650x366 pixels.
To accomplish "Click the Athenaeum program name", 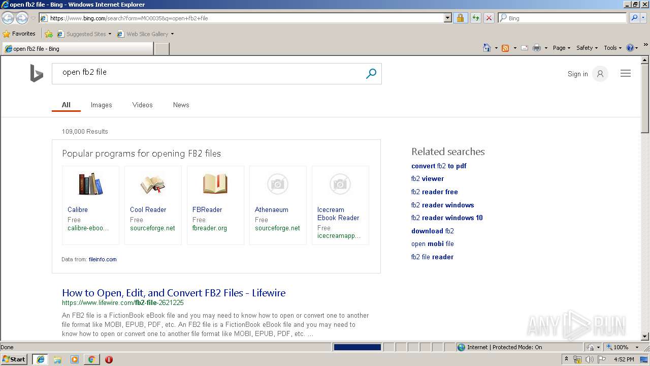I will [272, 209].
